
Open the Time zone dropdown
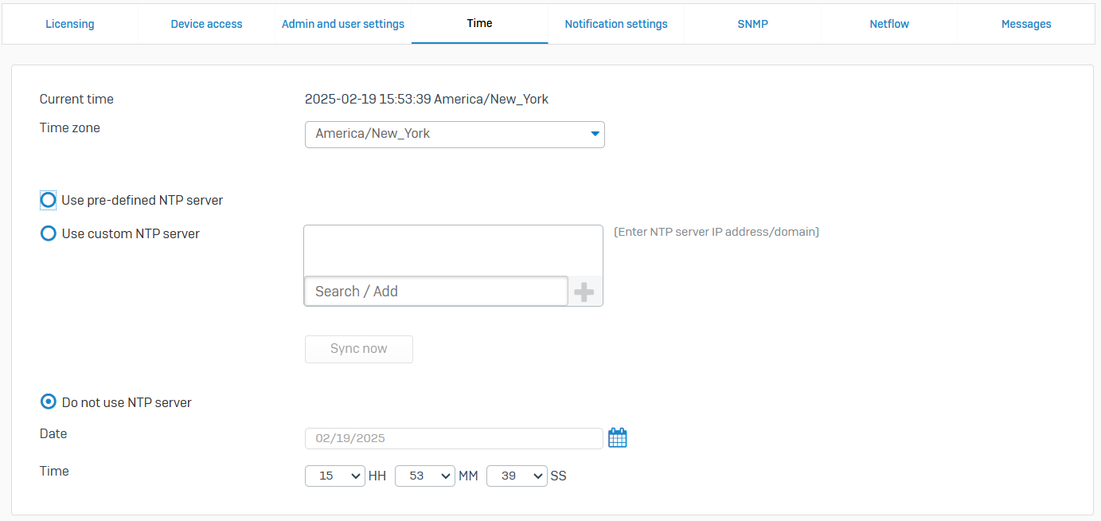[455, 135]
